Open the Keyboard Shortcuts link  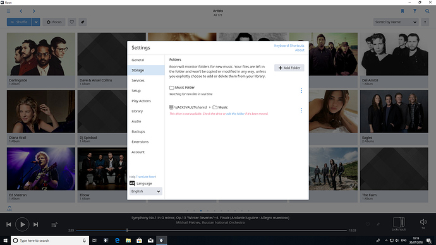pyautogui.click(x=289, y=45)
